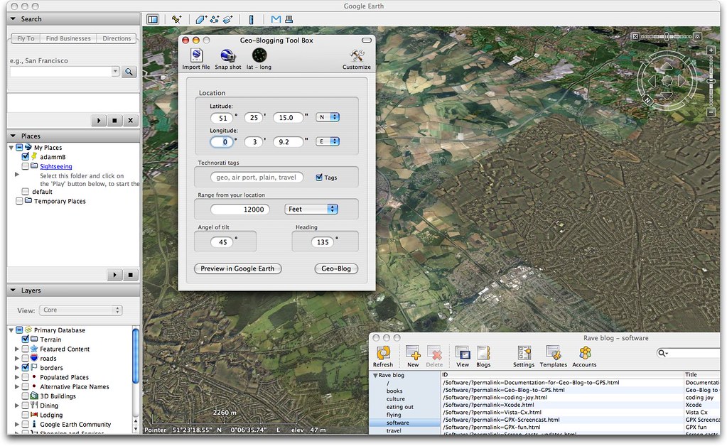Click Delete icon in Rave blog window
Image resolution: width=727 pixels, height=446 pixels.
[434, 353]
